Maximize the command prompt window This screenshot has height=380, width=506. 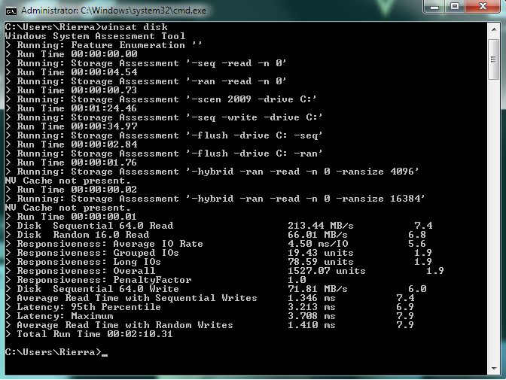[455, 7]
